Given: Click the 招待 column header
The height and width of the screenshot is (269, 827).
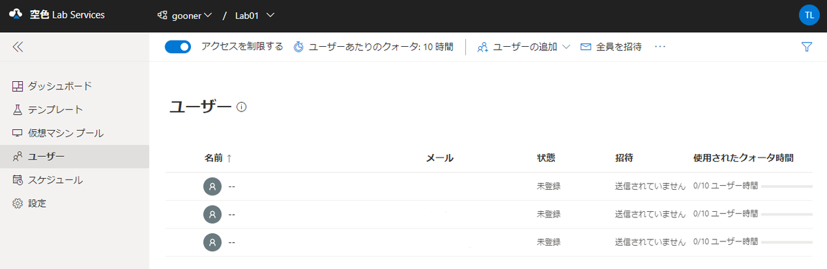Looking at the screenshot, I should [624, 158].
